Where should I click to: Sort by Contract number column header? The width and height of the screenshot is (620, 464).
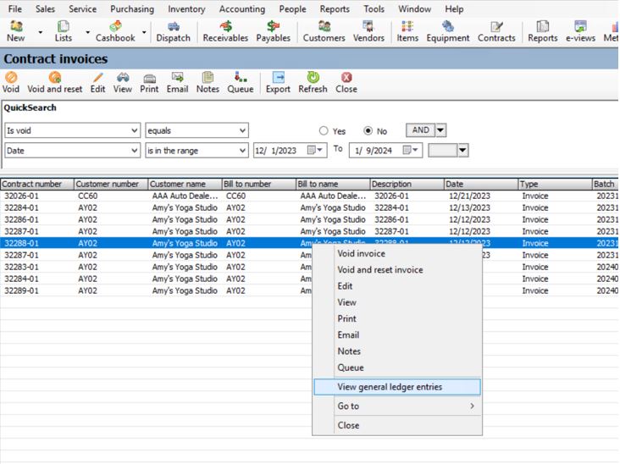[x=37, y=185]
